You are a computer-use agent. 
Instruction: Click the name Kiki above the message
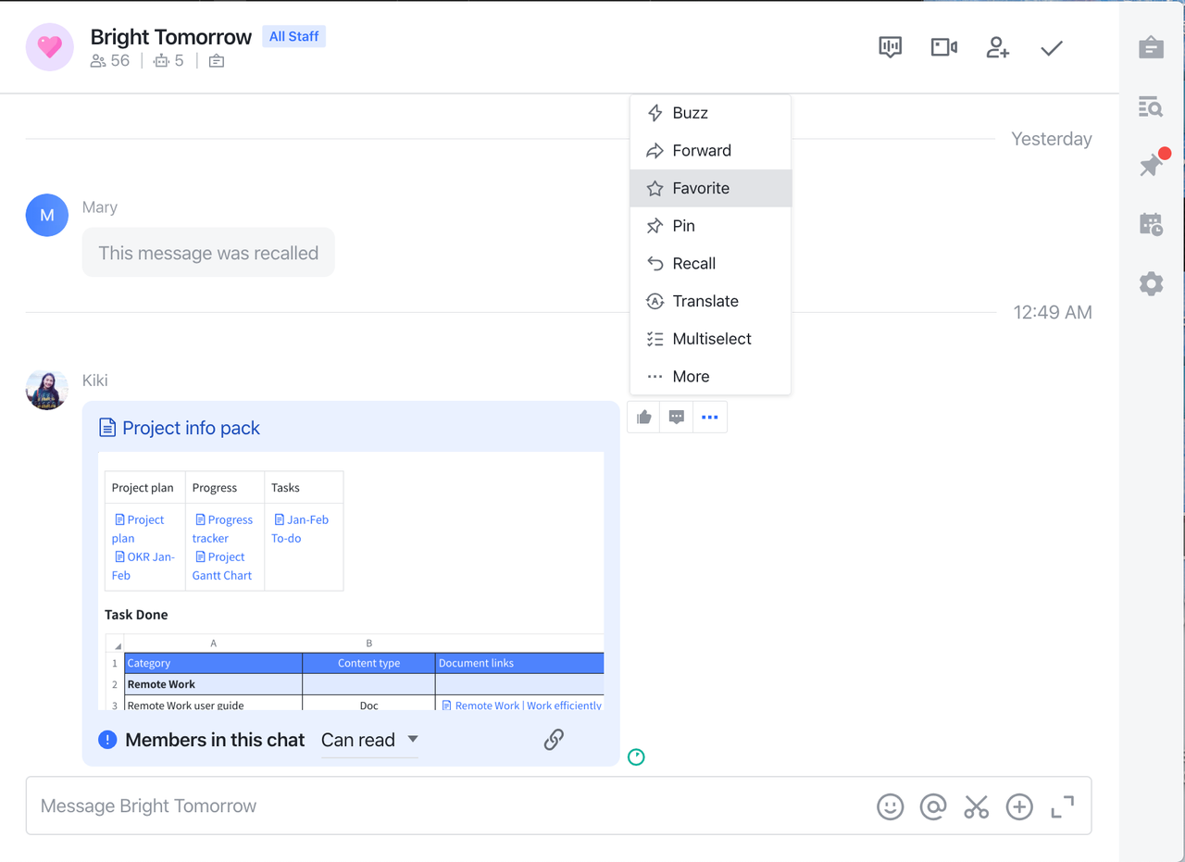(x=95, y=381)
